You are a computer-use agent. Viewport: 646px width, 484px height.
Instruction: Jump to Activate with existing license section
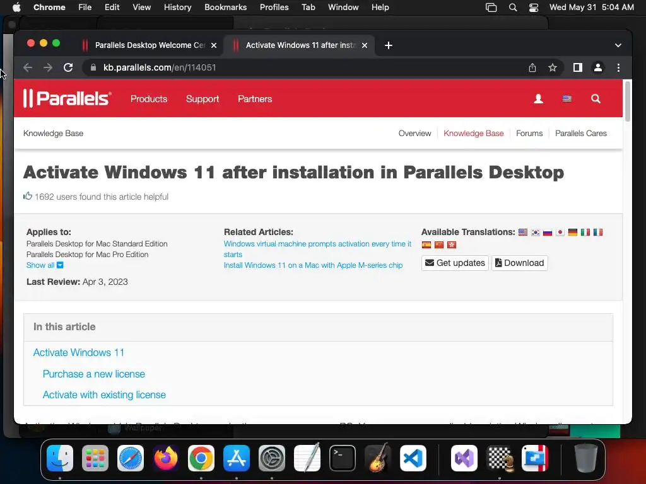coord(104,395)
